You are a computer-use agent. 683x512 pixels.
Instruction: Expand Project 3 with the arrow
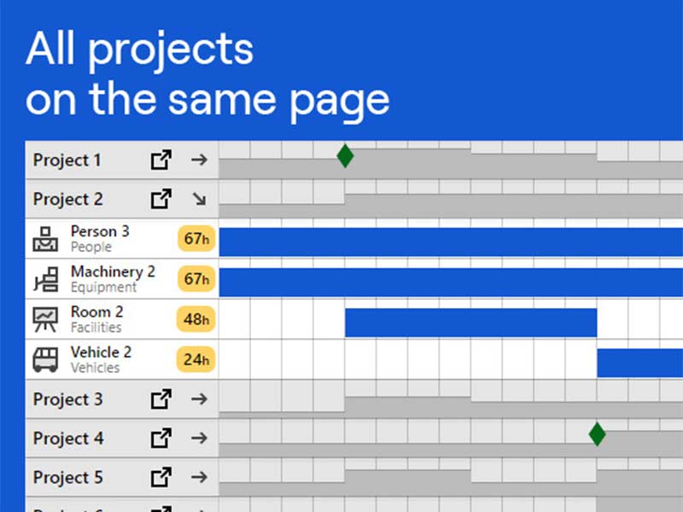[x=199, y=399]
